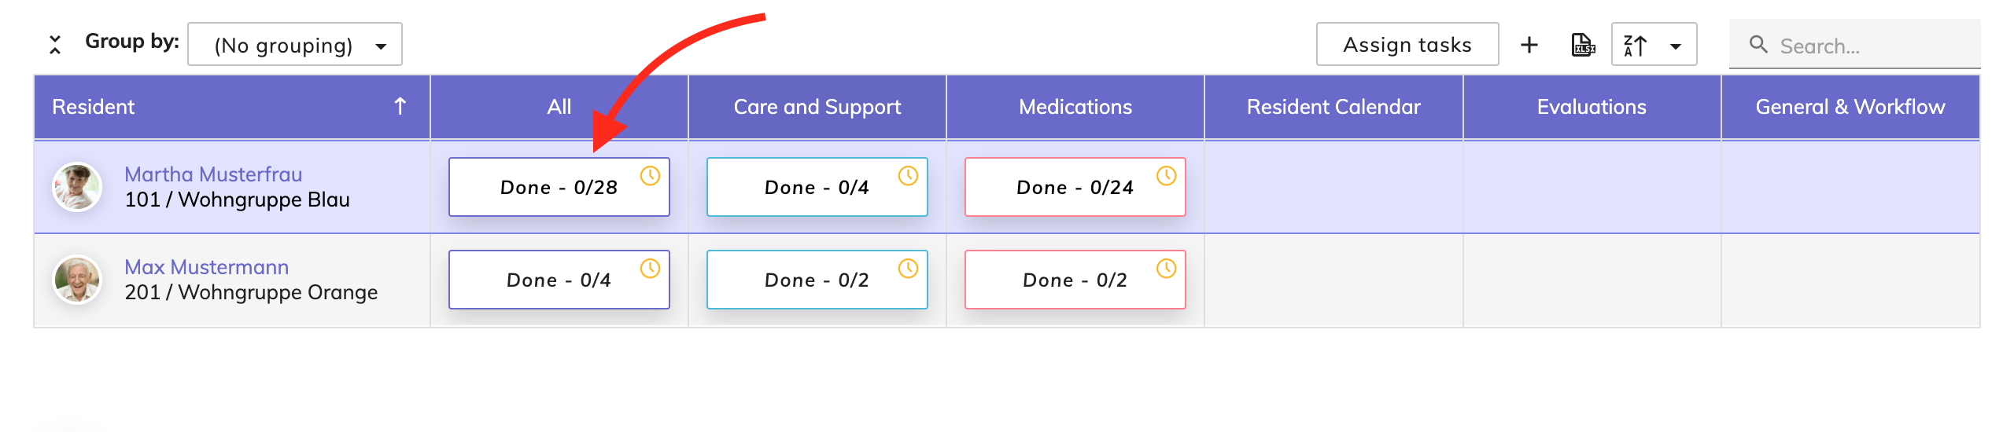The image size is (2014, 432).
Task: Click Max Mustermann's avatar photo
Action: (x=77, y=280)
